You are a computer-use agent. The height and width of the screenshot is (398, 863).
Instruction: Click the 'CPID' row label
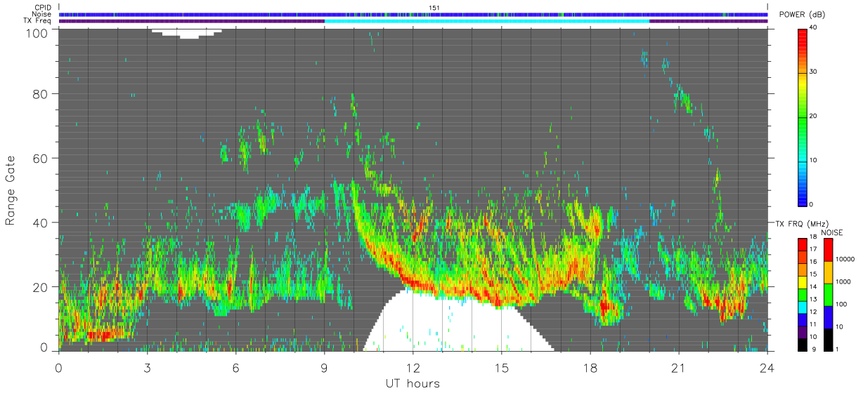click(42, 8)
